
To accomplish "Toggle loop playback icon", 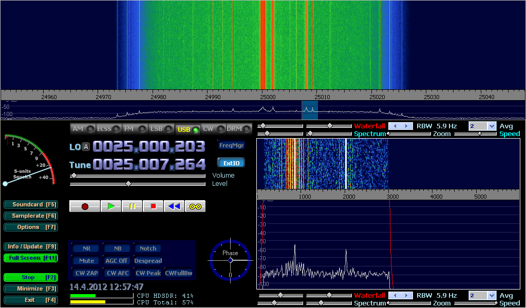I will (x=195, y=206).
